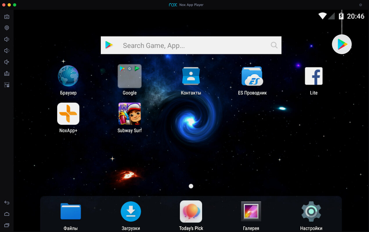Open the floating Google Play shortcut

pyautogui.click(x=342, y=44)
